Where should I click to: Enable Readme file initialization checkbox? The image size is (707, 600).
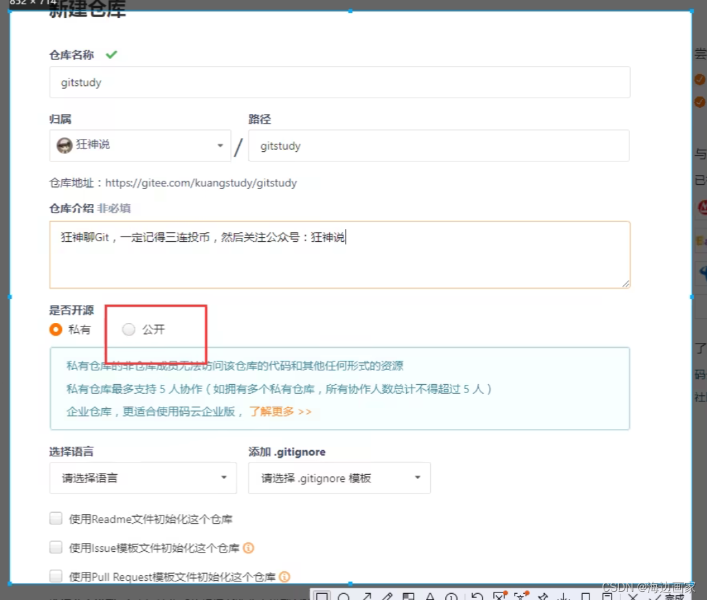56,518
